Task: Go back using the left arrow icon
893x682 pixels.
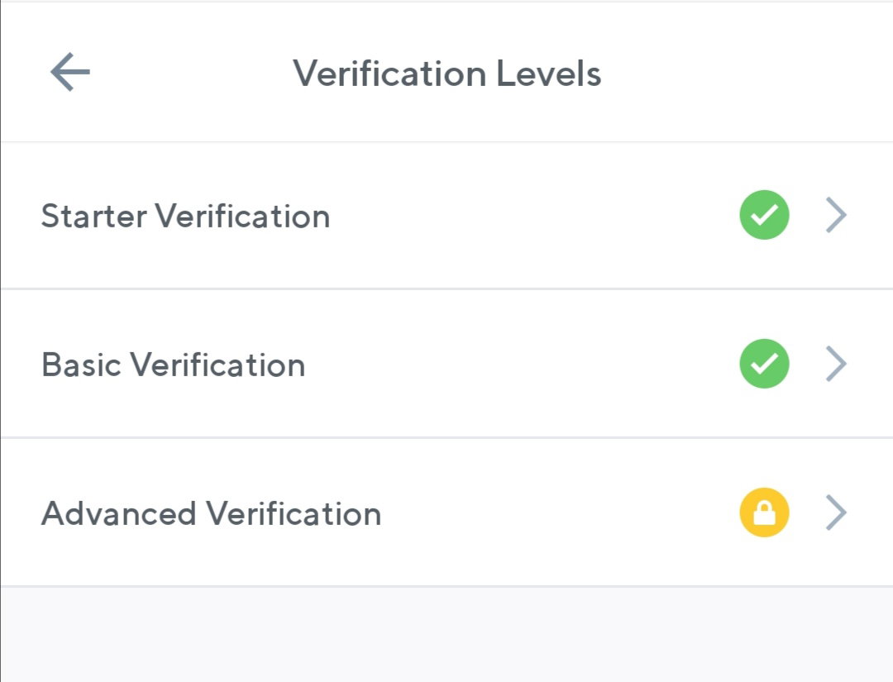Action: (70, 72)
